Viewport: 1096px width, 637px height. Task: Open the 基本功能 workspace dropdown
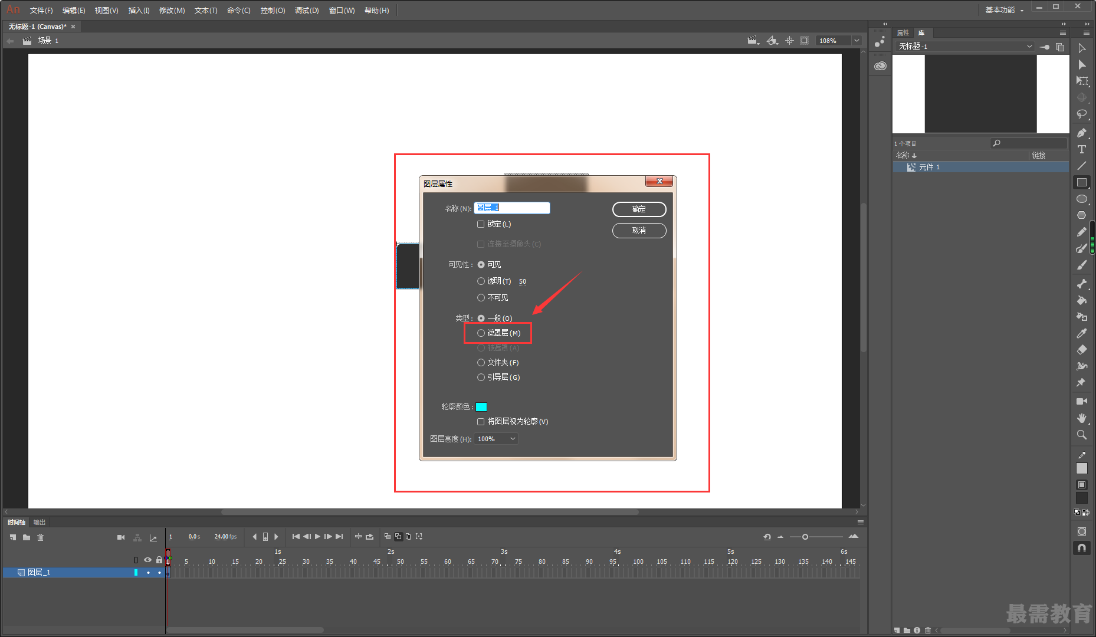tap(1004, 10)
